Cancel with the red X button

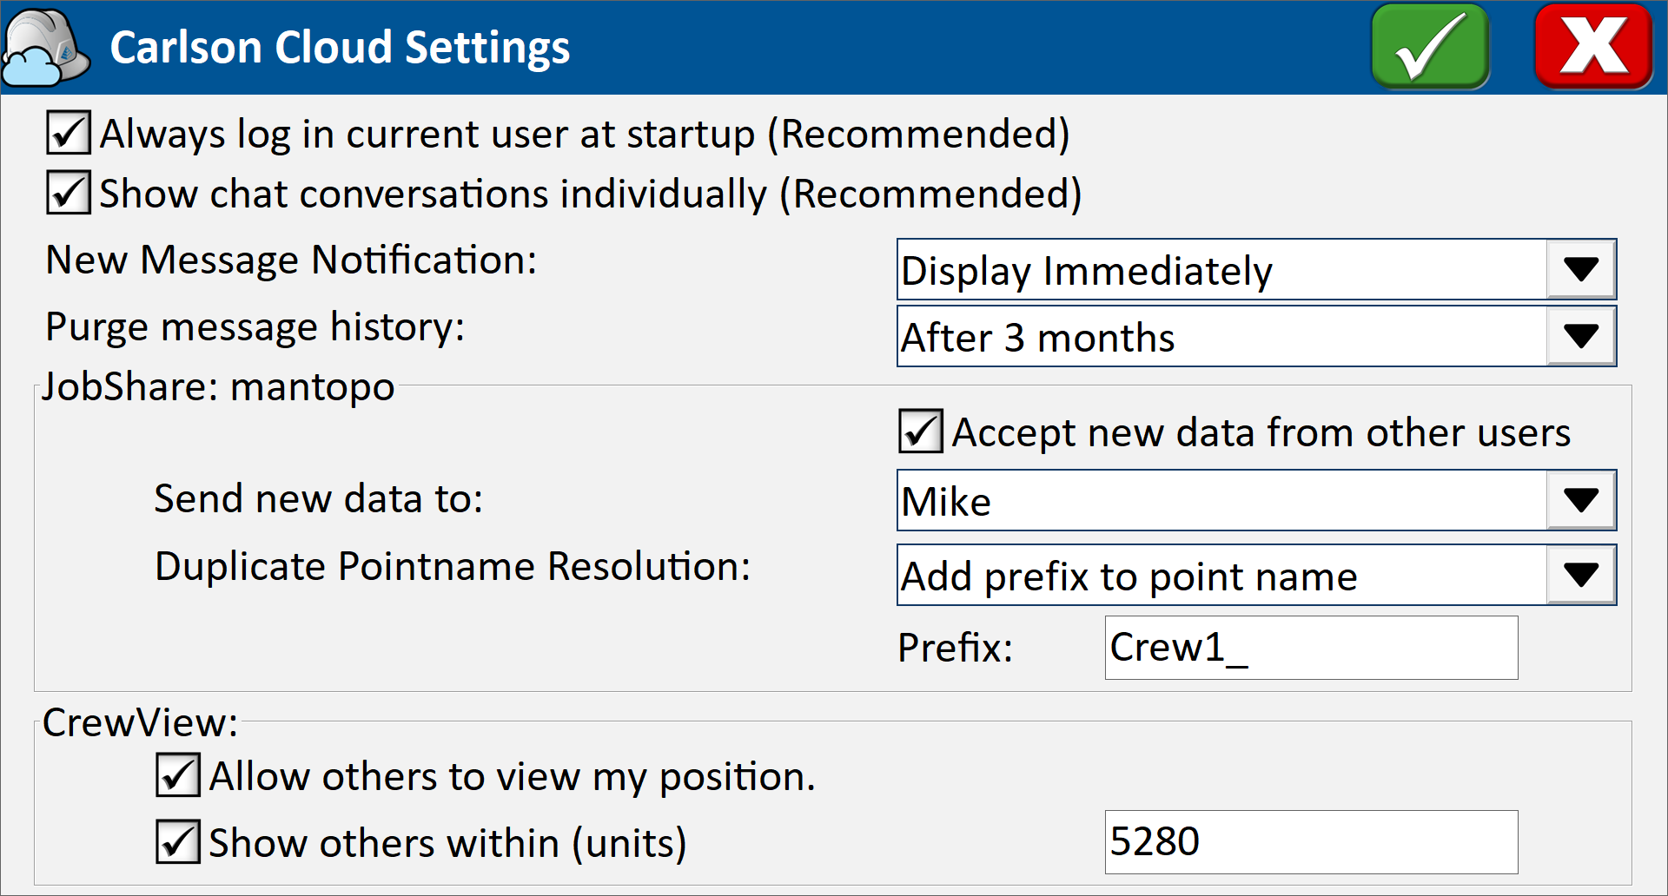[x=1593, y=47]
